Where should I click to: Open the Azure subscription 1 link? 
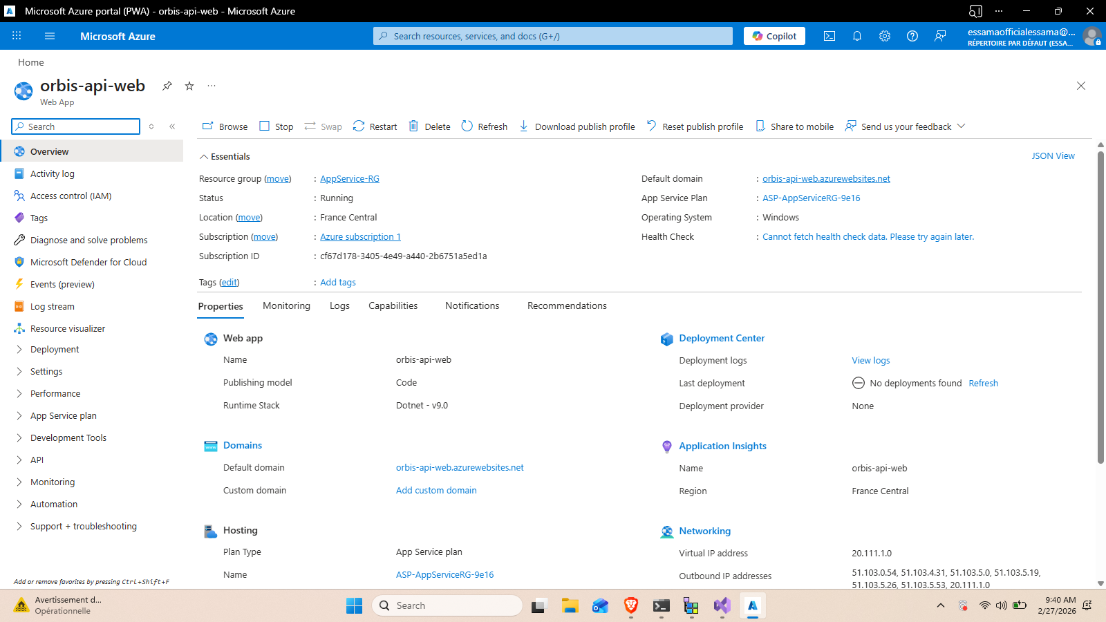(x=360, y=237)
